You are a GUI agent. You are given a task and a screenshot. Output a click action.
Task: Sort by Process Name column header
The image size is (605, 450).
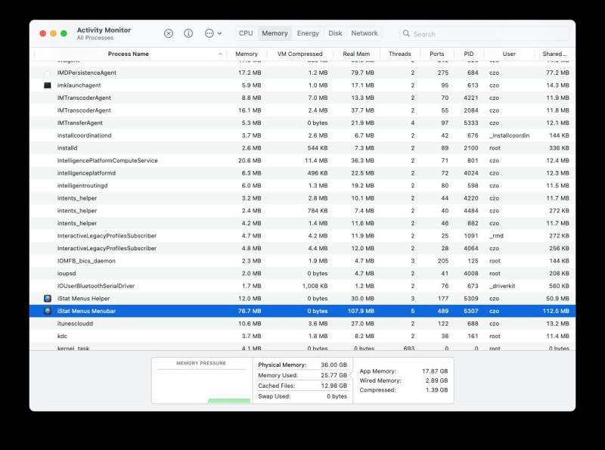coord(129,54)
